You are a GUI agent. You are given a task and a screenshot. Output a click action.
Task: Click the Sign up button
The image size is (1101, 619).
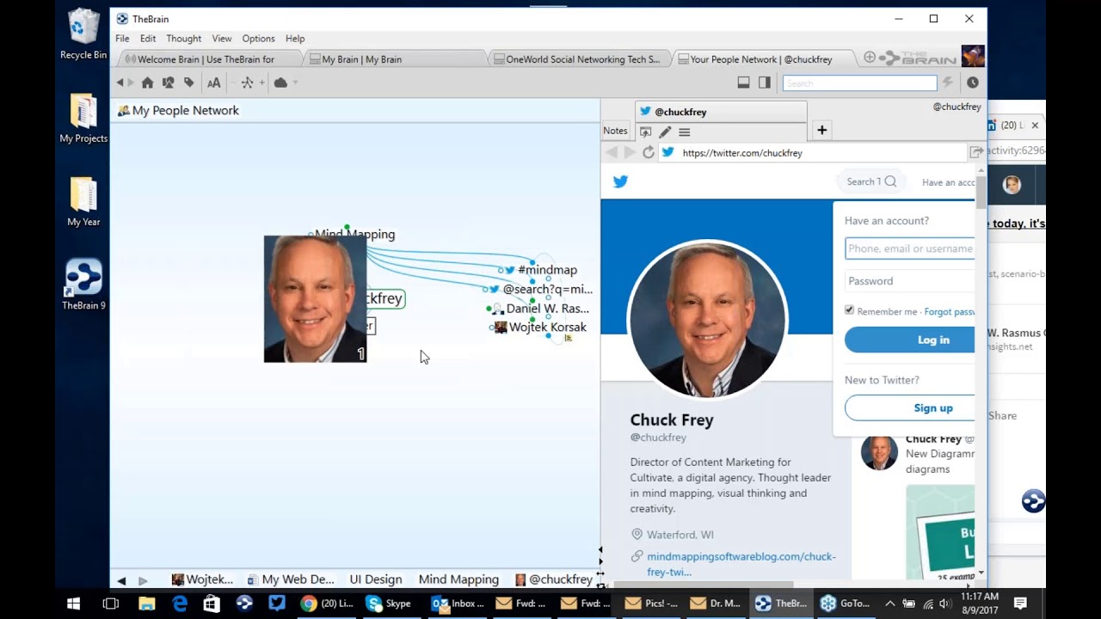pos(910,408)
